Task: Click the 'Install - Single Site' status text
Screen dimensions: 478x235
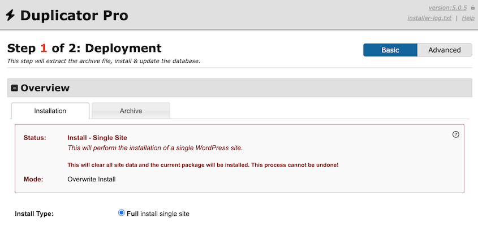Action: pyautogui.click(x=97, y=138)
